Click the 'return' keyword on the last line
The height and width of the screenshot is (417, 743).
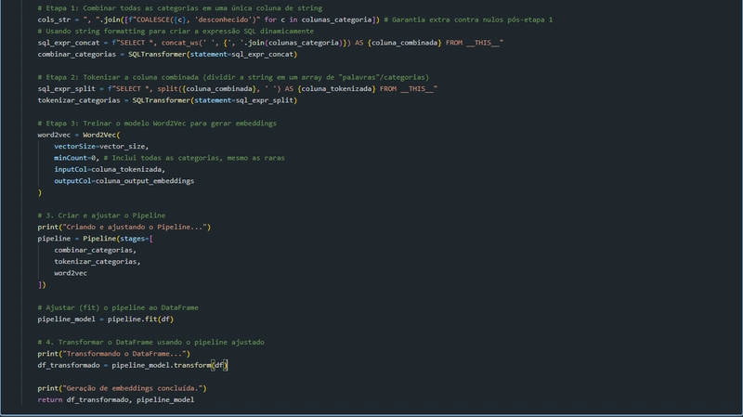pos(50,399)
